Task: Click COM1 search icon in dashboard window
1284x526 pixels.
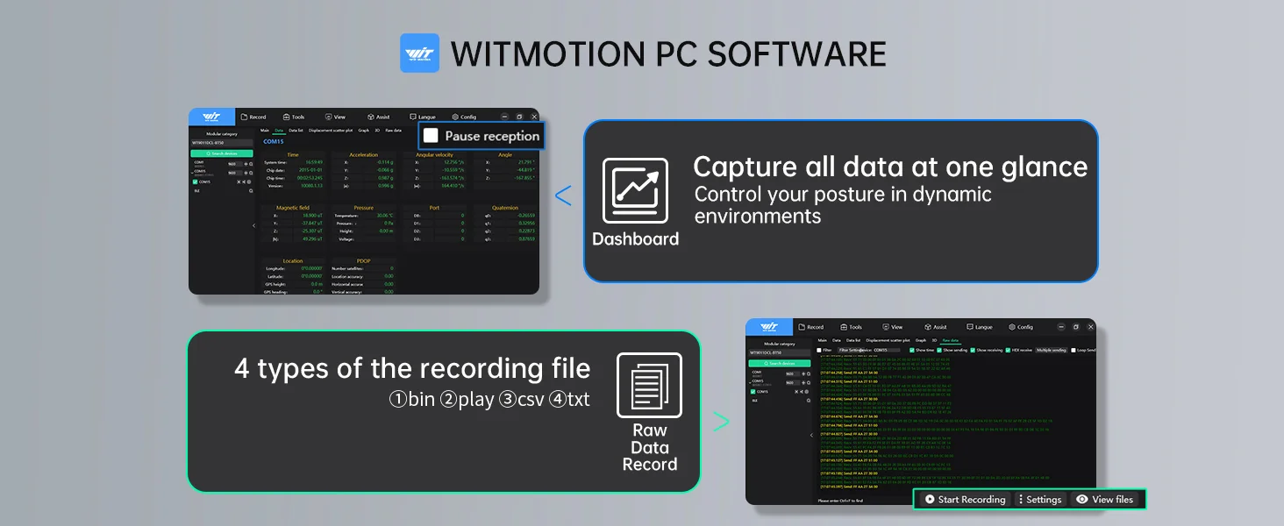Action: (251, 164)
